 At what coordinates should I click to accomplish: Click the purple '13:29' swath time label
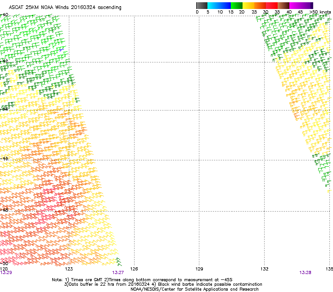click(x=6, y=273)
